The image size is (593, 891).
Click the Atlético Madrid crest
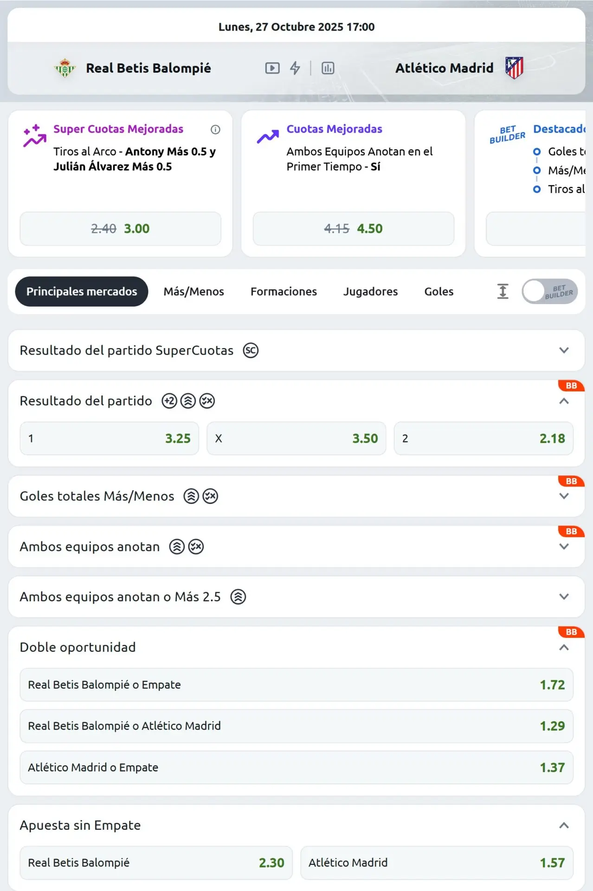point(514,68)
